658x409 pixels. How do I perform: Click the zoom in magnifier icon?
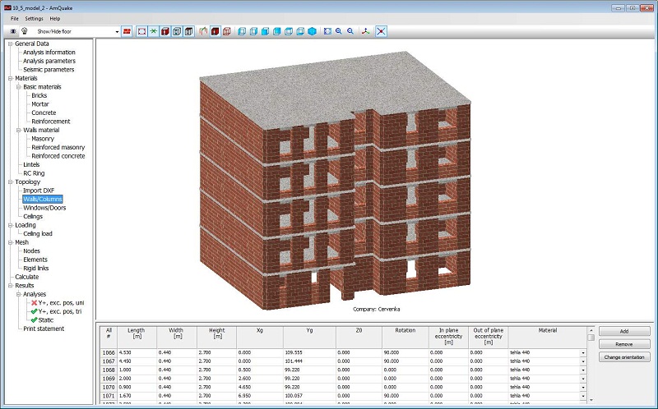click(x=338, y=31)
